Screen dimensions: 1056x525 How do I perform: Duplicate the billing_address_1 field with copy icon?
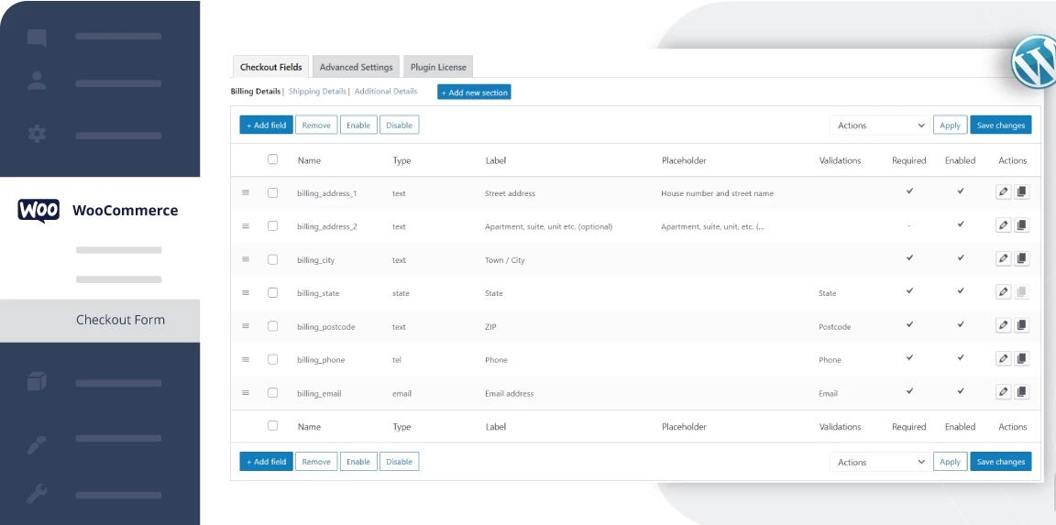(x=1022, y=191)
